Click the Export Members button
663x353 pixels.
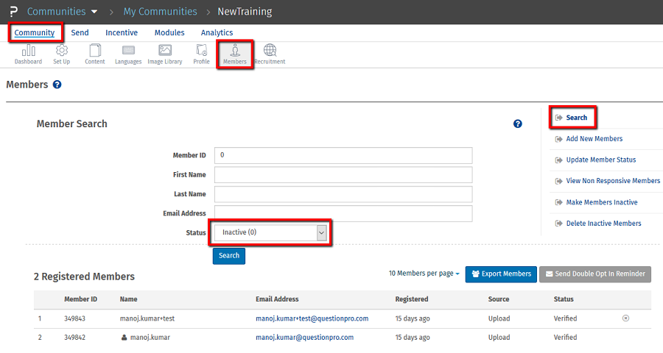(501, 274)
